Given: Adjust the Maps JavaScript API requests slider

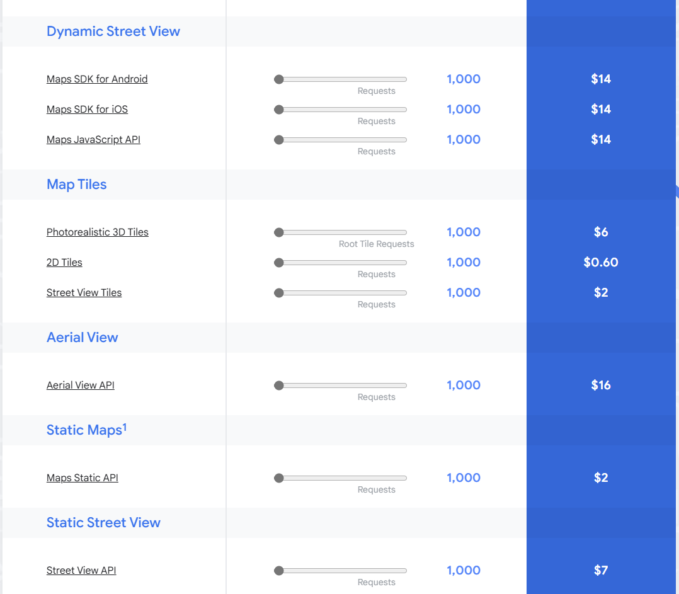Looking at the screenshot, I should click(x=278, y=139).
